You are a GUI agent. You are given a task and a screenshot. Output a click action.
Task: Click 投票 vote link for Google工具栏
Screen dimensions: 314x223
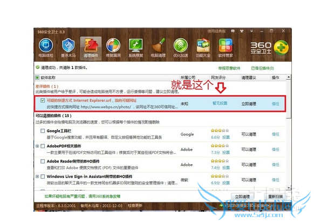pyautogui.click(x=226, y=137)
